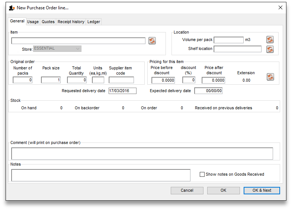Click the Price before discount field

click(x=163, y=80)
